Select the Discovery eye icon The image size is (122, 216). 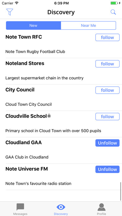tap(61, 207)
